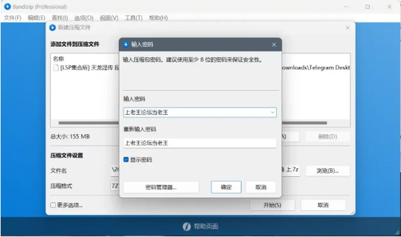Maximize the Bandizip main window
The image size is (401, 237).
(368, 7)
